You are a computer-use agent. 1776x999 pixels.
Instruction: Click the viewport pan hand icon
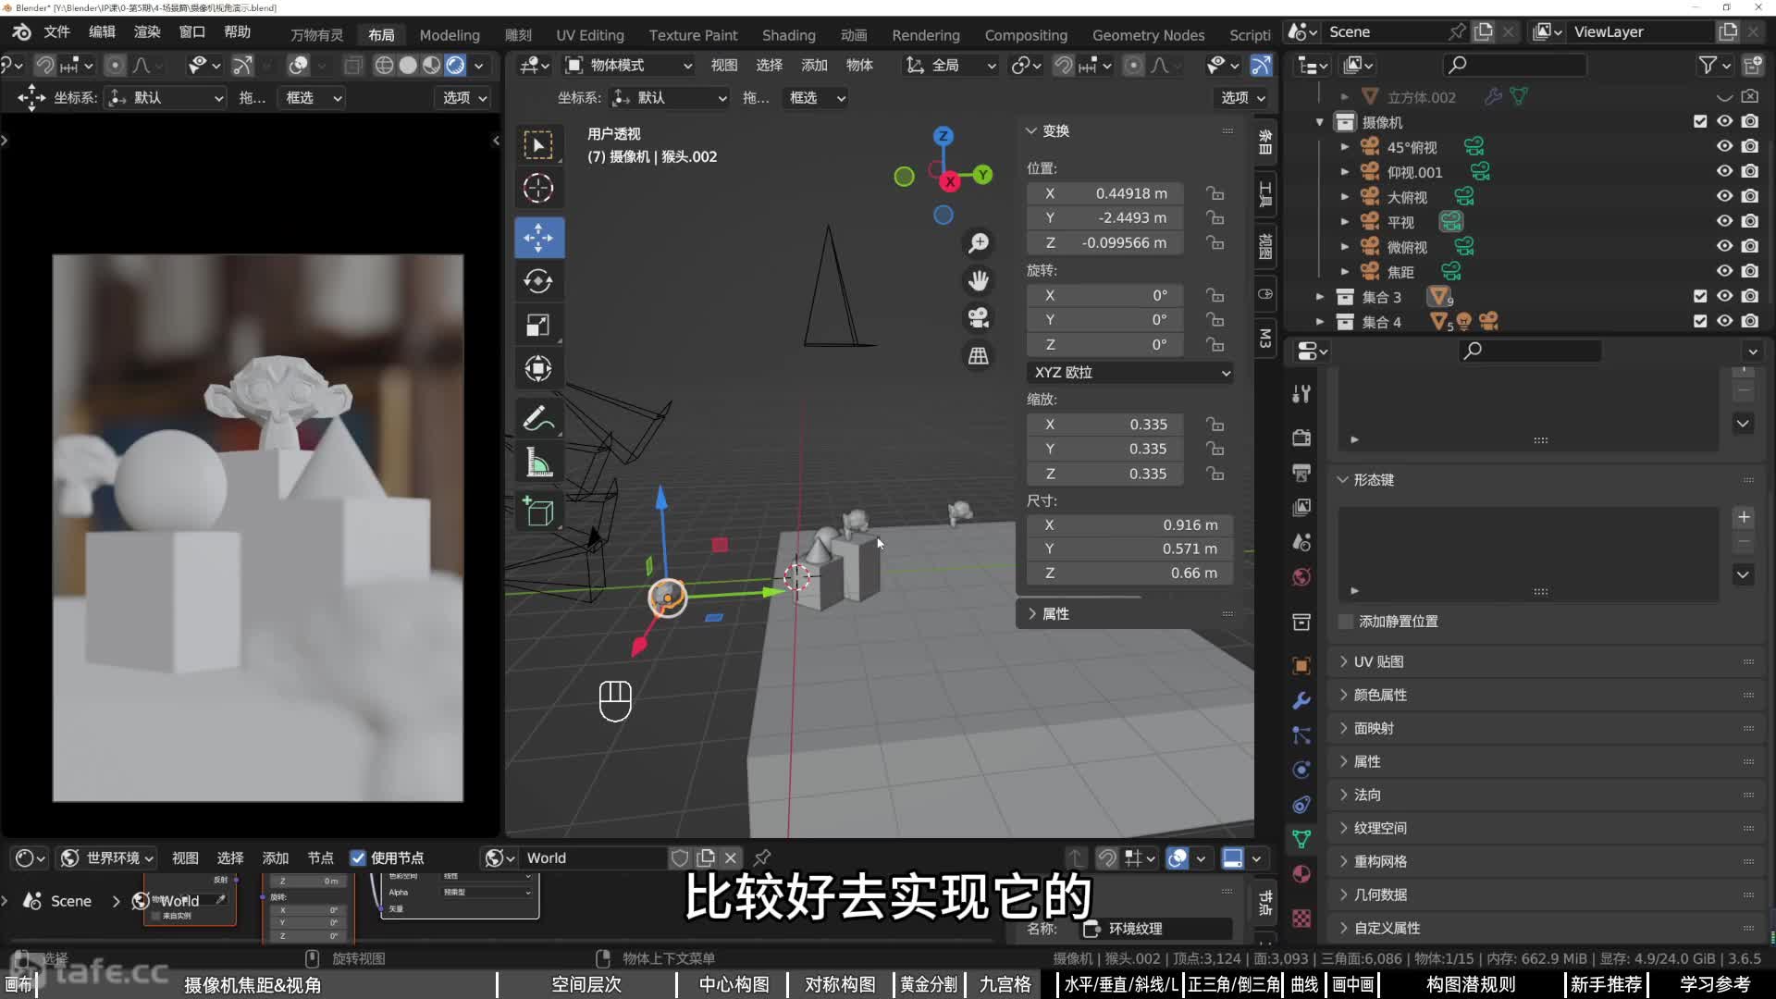(x=979, y=280)
